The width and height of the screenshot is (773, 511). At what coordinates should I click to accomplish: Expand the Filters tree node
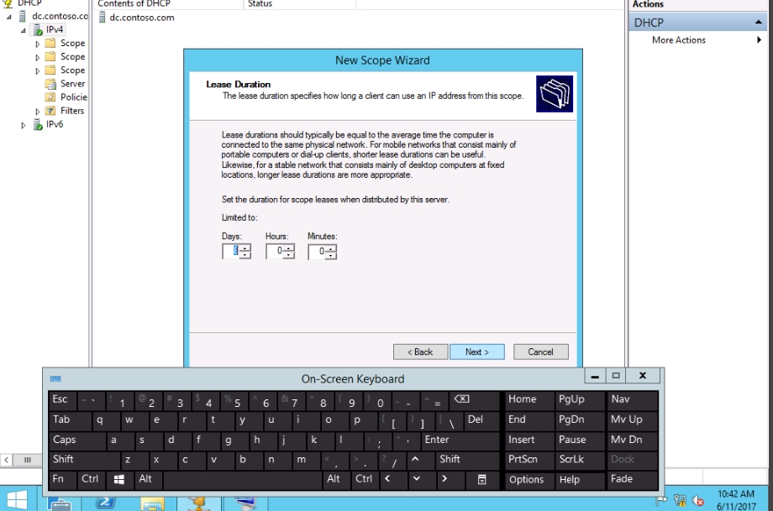38,111
